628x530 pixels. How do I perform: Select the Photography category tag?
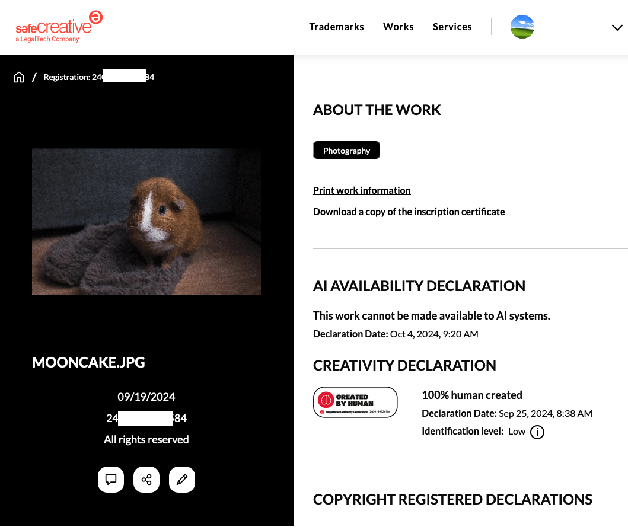pos(346,151)
